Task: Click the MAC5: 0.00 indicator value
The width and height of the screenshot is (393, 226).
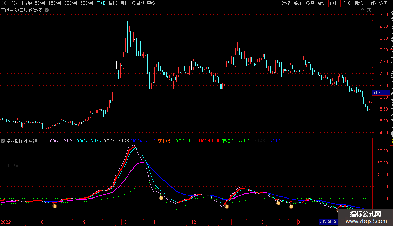Action: (x=186, y=141)
